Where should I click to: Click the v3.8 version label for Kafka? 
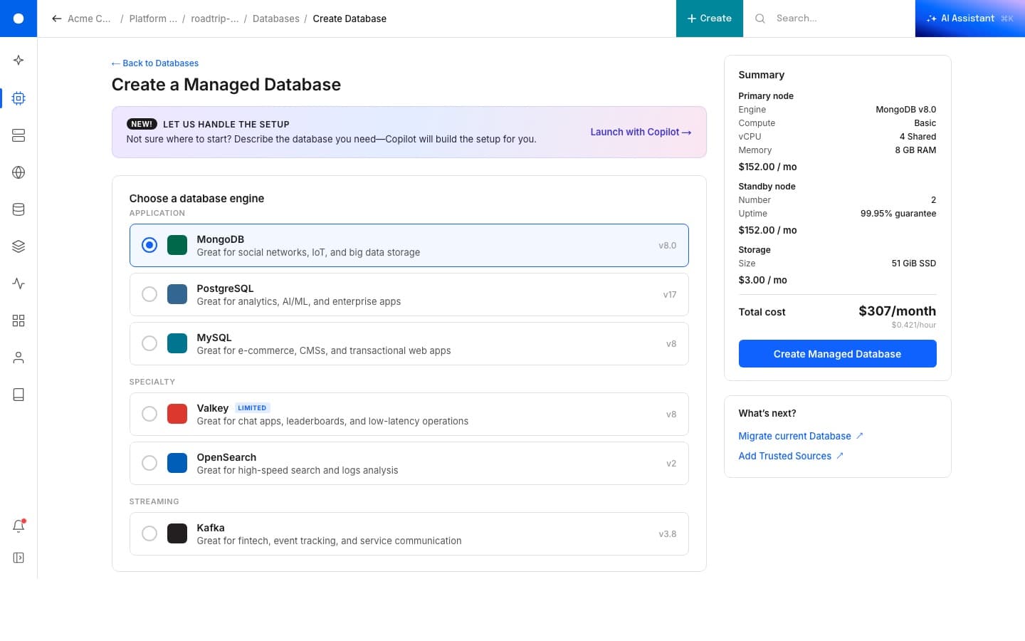(668, 533)
